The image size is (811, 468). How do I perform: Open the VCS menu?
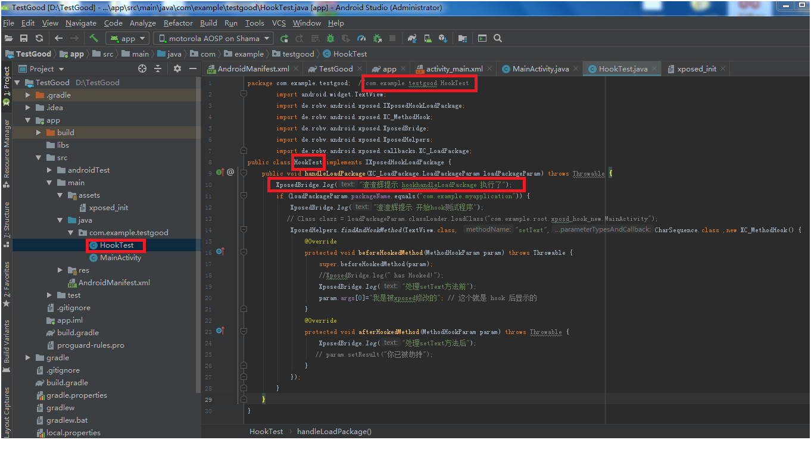click(279, 23)
